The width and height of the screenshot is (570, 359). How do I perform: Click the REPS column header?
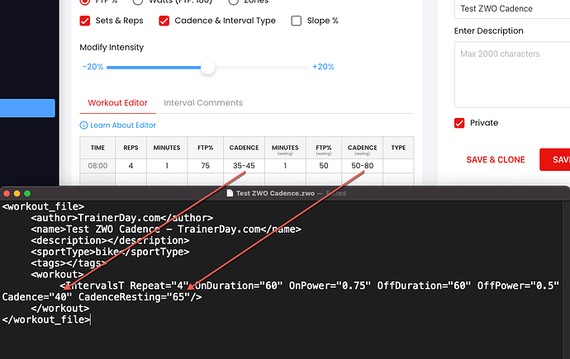(131, 148)
